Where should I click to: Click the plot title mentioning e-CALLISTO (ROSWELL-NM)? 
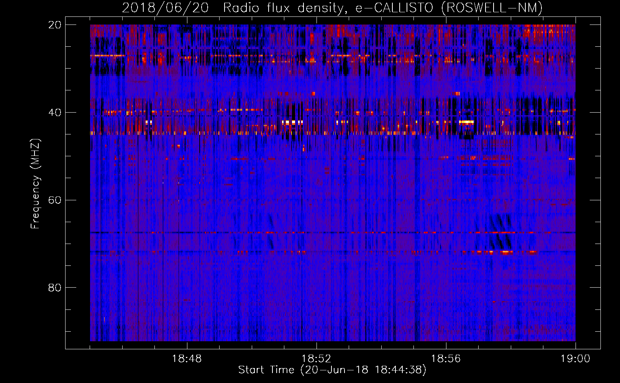[332, 8]
